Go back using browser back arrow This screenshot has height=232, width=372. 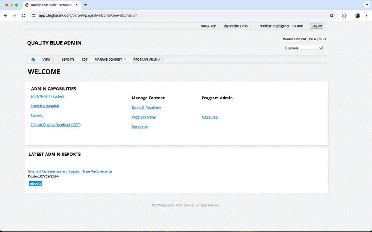[5, 15]
